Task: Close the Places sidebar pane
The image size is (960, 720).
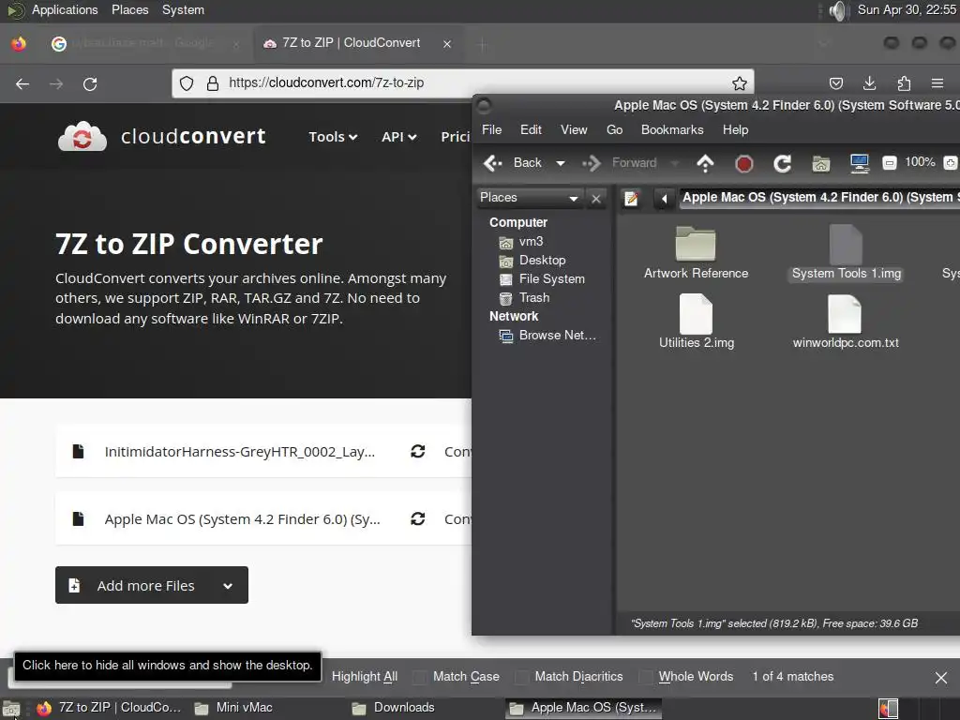Action: (595, 199)
